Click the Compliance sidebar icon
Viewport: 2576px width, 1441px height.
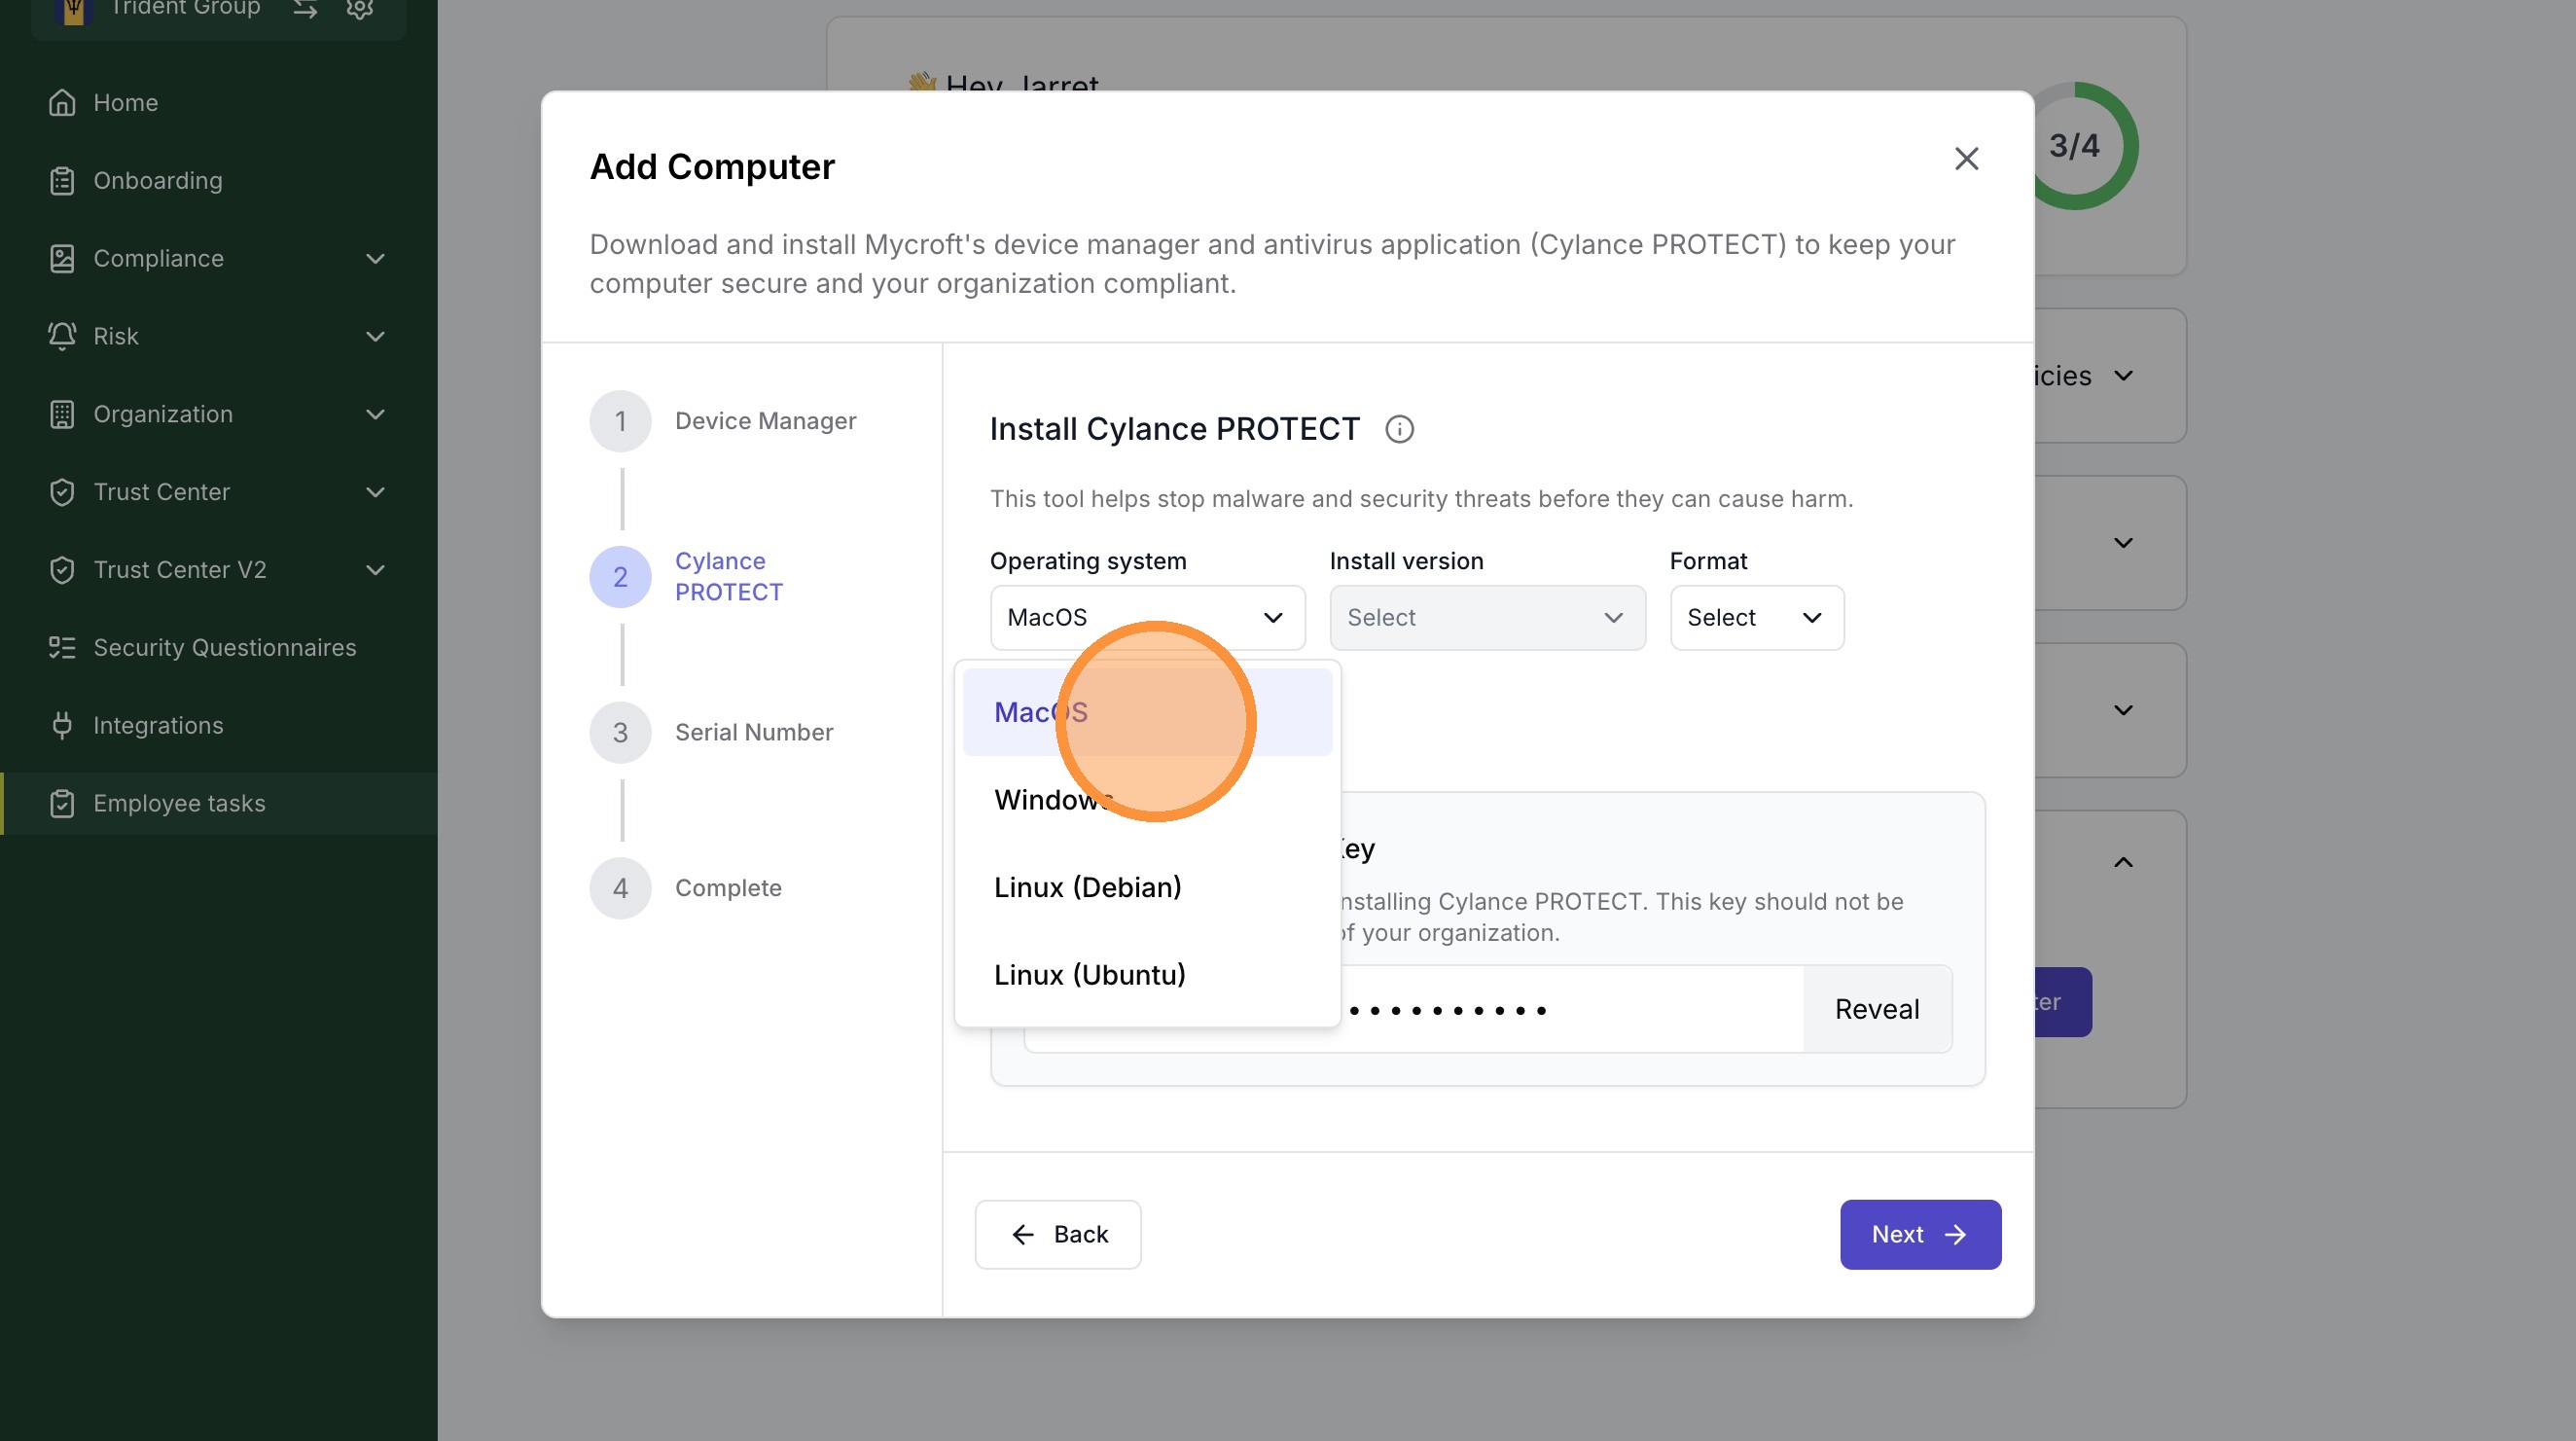pyautogui.click(x=62, y=259)
